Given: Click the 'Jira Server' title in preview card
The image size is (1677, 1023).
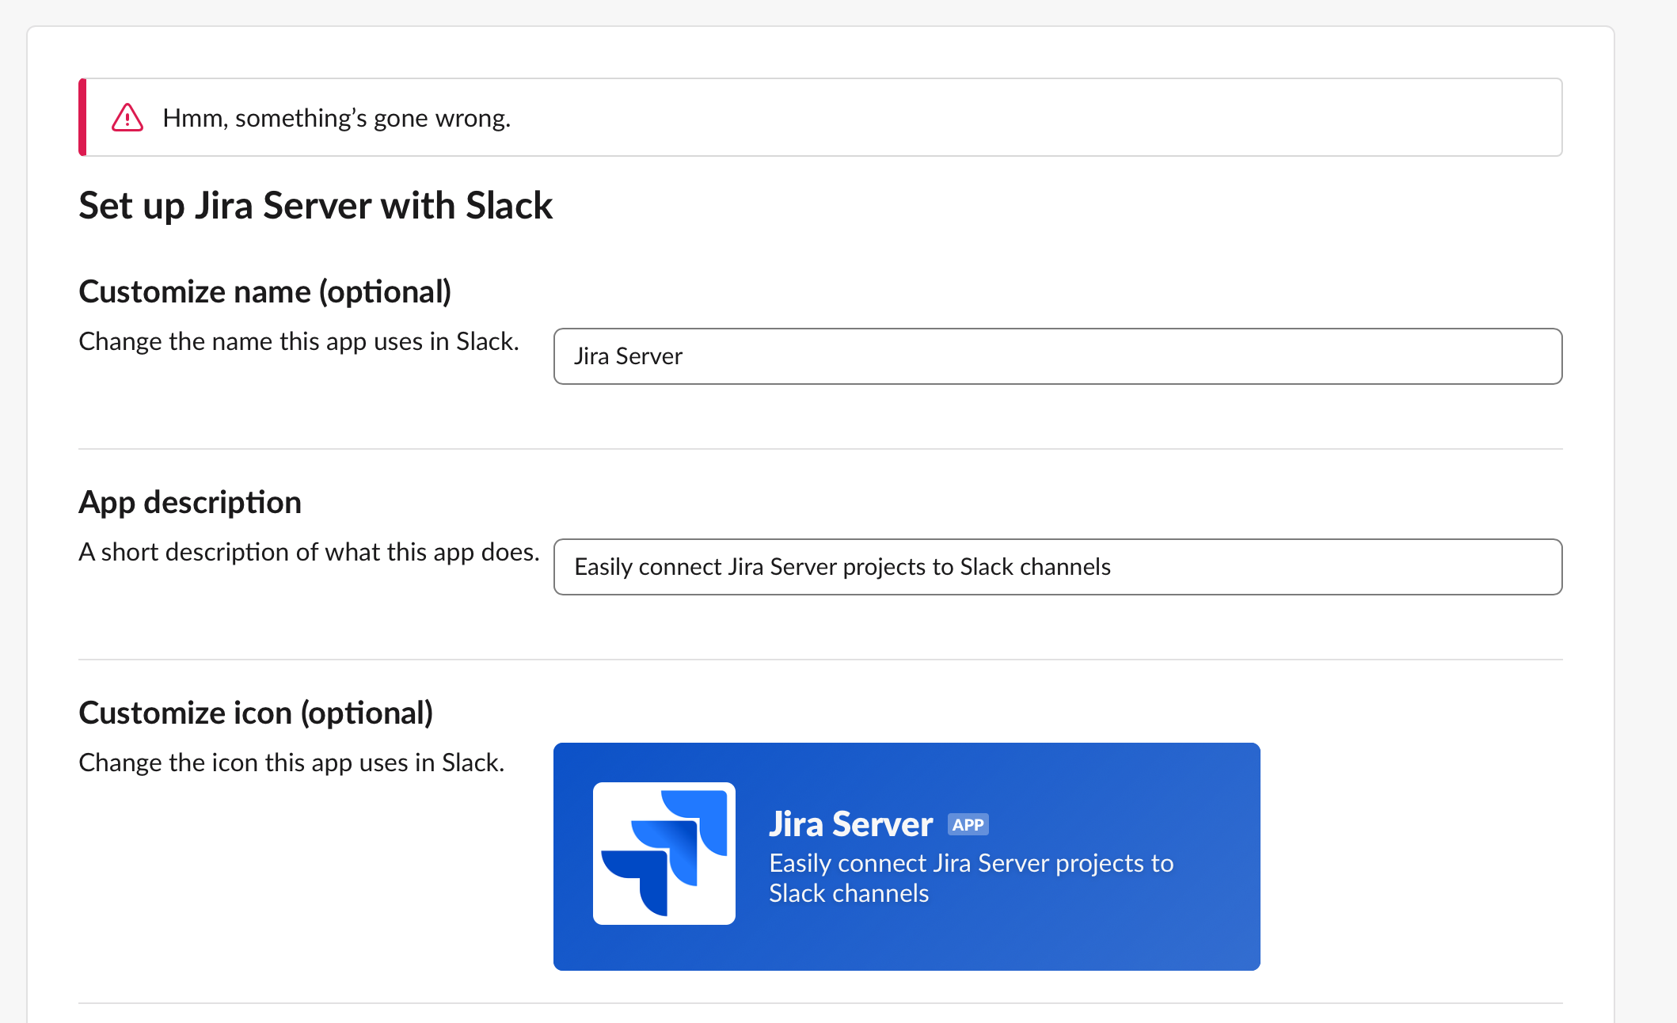Looking at the screenshot, I should coord(851,824).
